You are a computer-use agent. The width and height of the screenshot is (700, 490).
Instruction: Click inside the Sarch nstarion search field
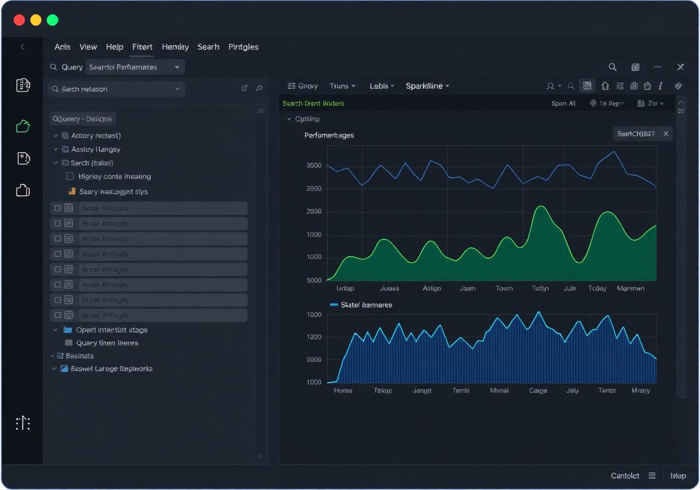(x=116, y=89)
